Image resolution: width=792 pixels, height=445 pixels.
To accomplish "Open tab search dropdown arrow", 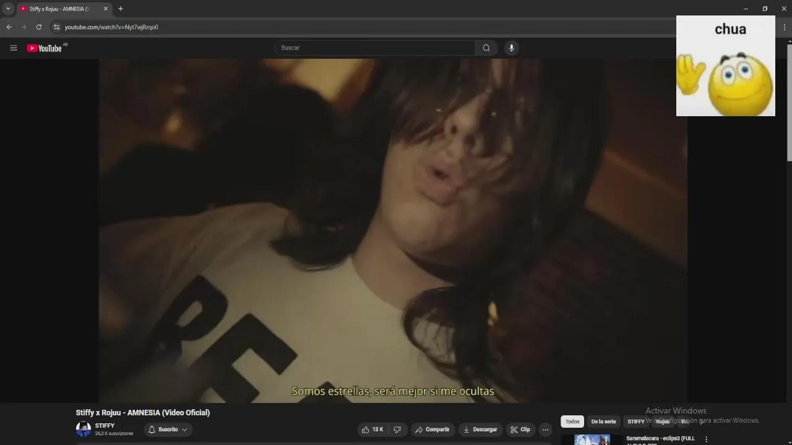I will click(8, 9).
